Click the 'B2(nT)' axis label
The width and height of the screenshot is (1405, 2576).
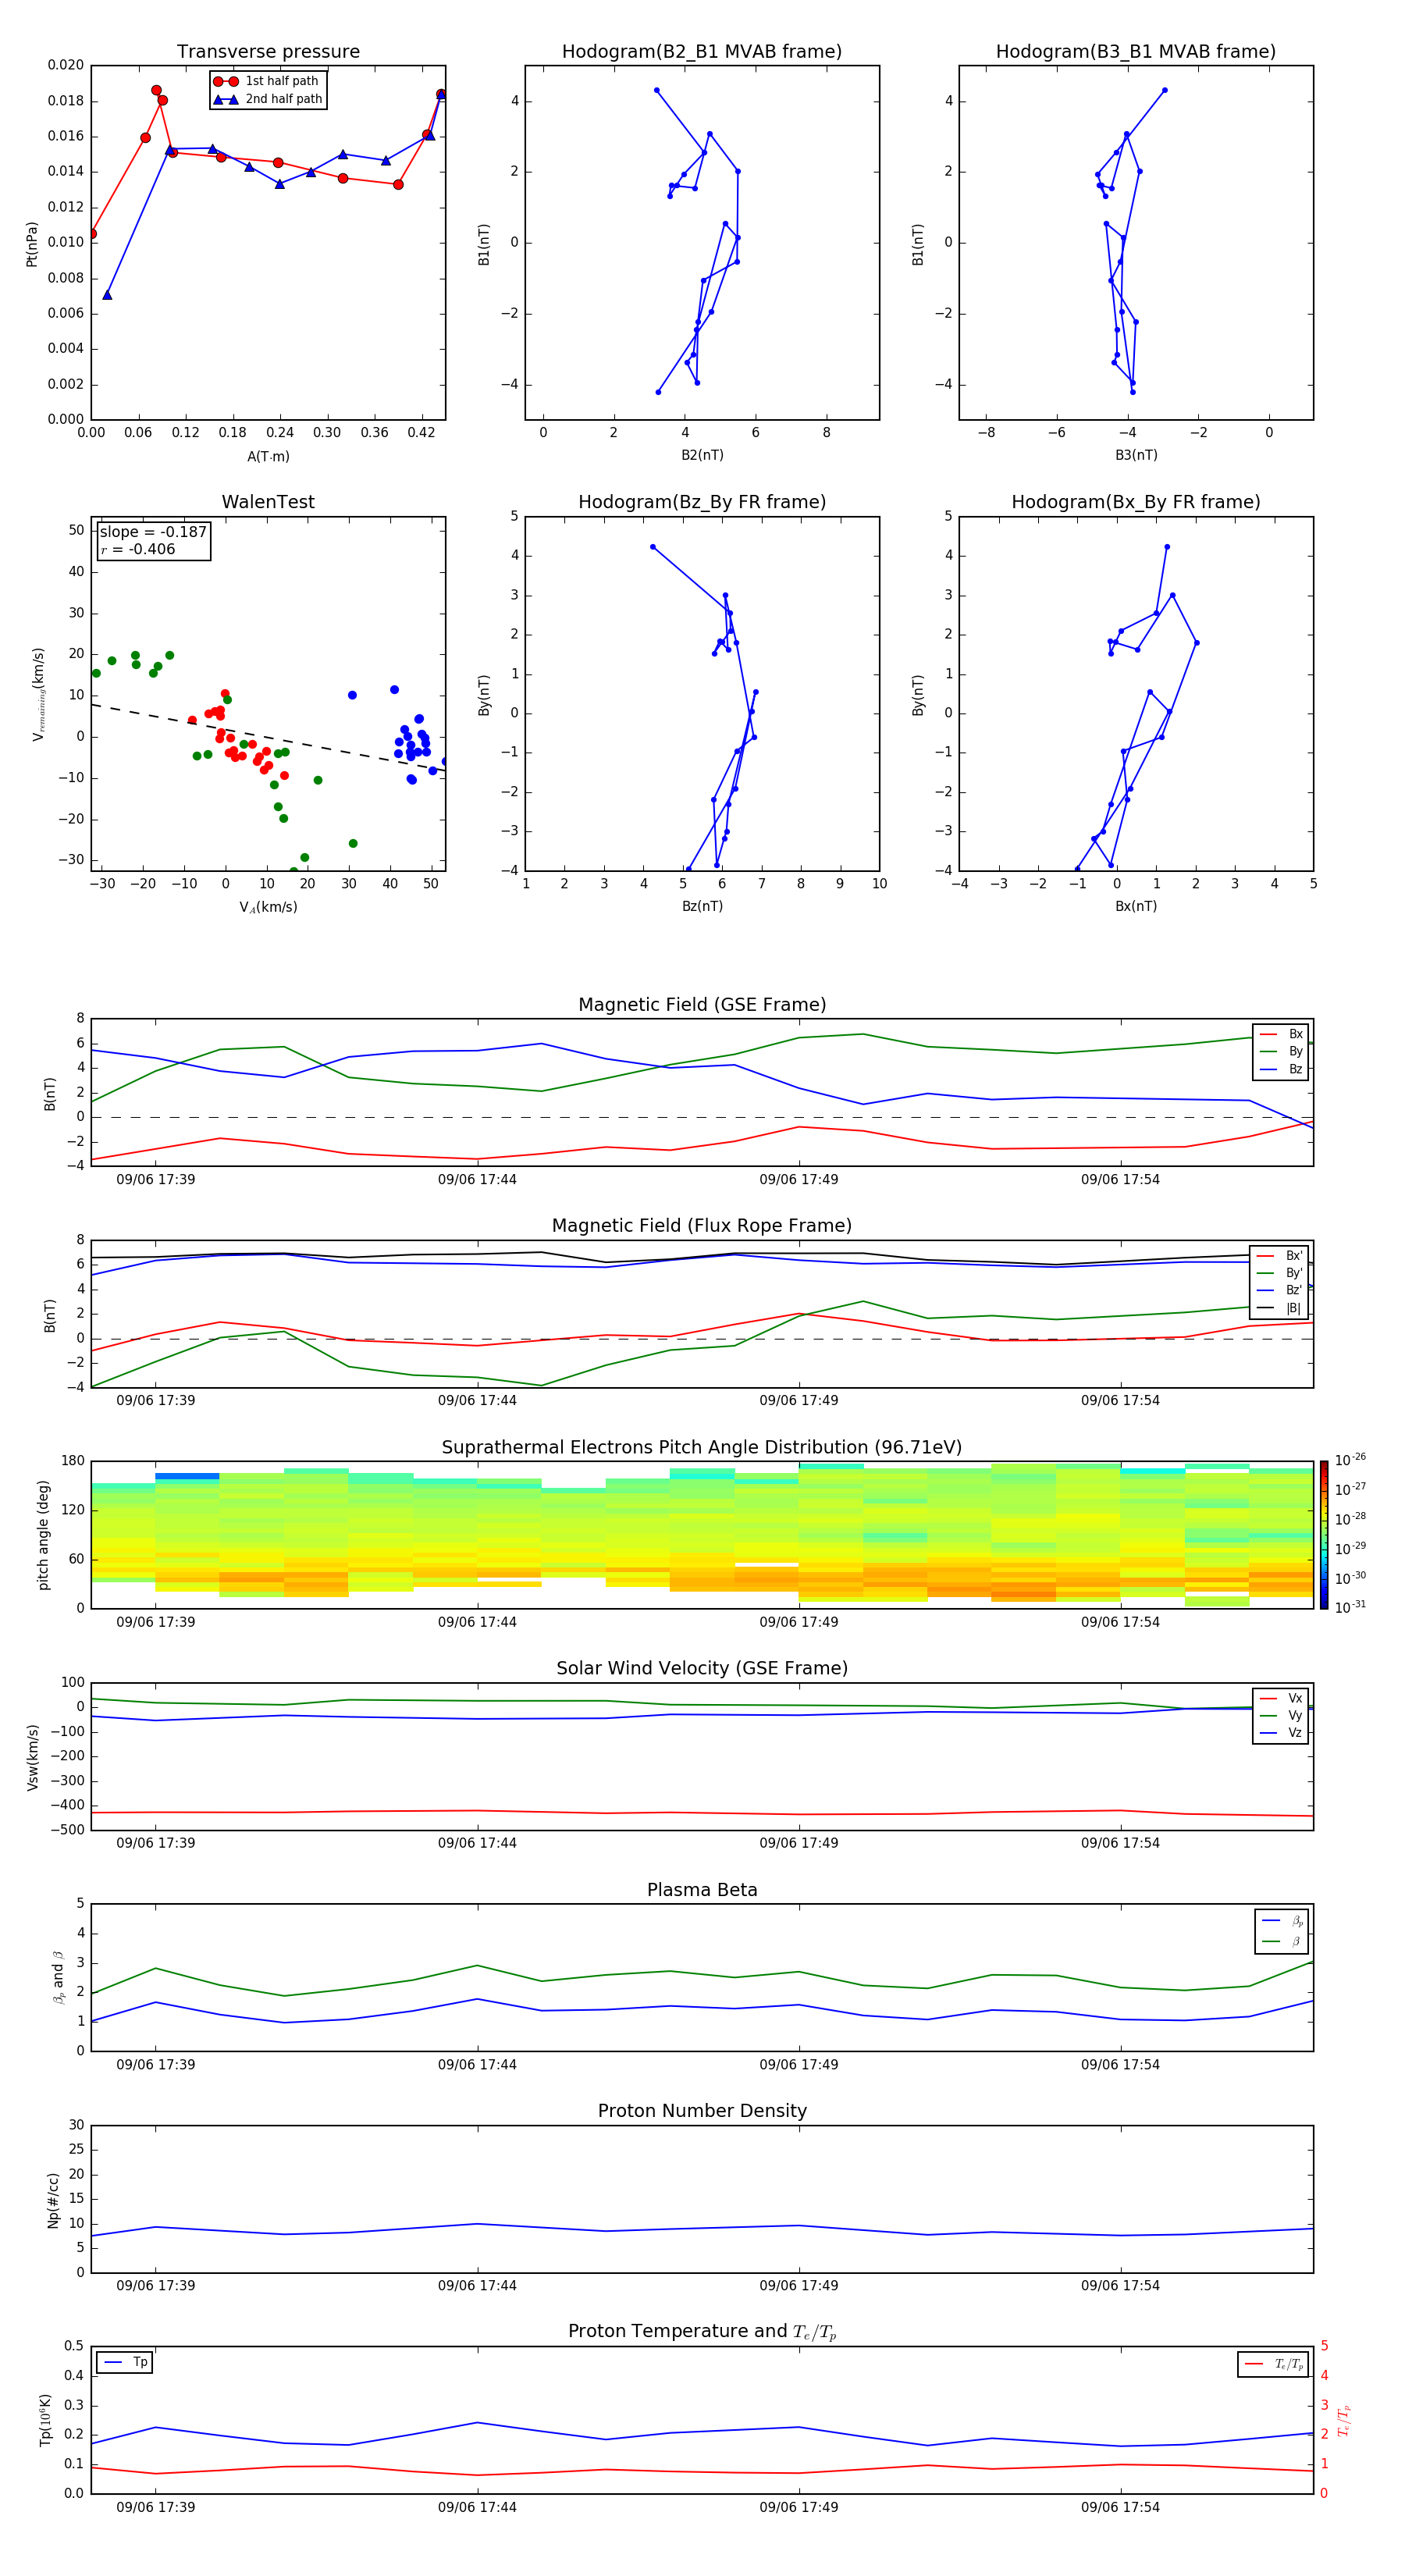pyautogui.click(x=702, y=455)
